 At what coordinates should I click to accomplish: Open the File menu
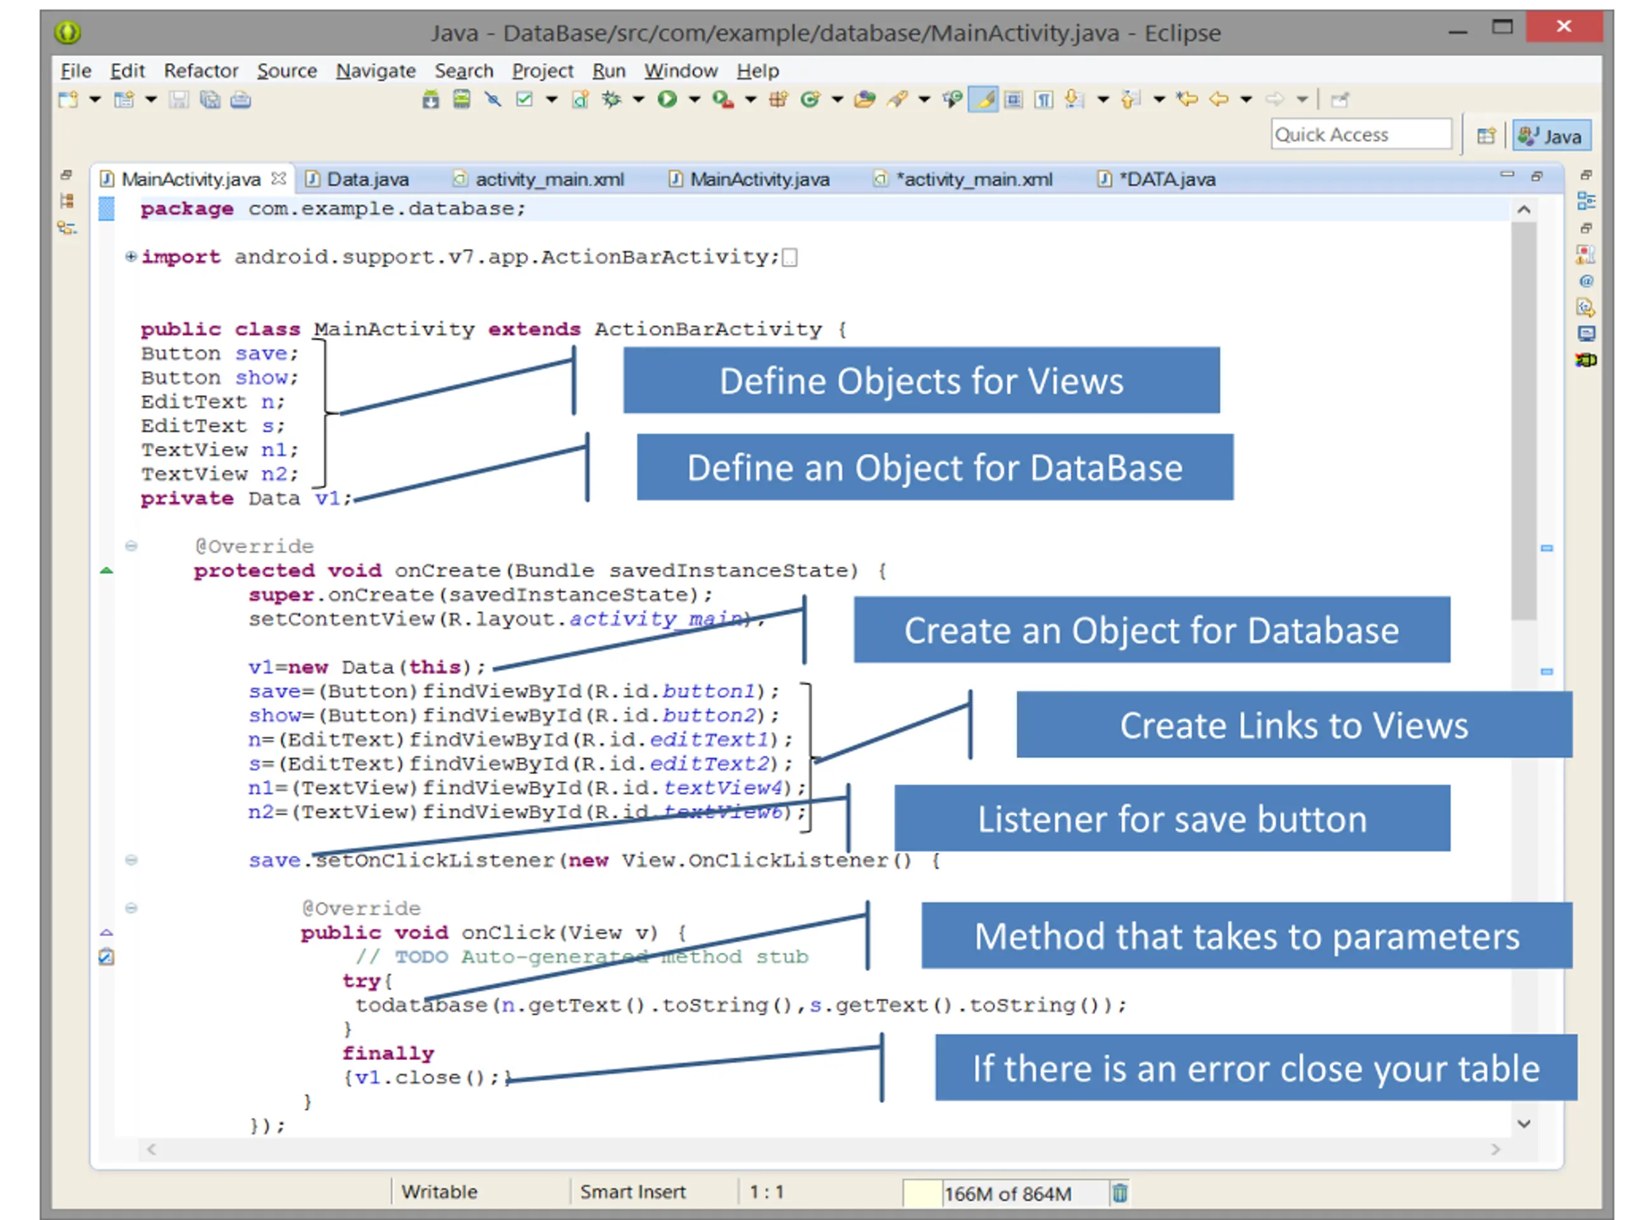tap(76, 71)
